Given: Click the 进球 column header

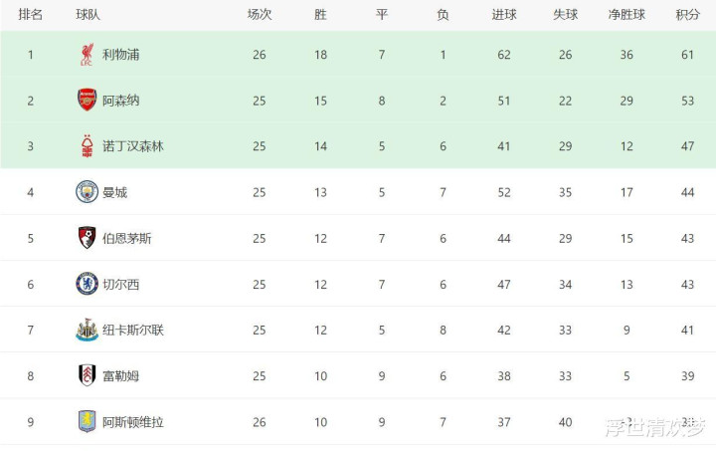Looking at the screenshot, I should [504, 15].
